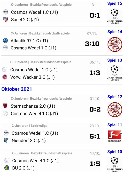Click the 3:10 score result
Screen dimensions: 124x176
click(92, 44)
